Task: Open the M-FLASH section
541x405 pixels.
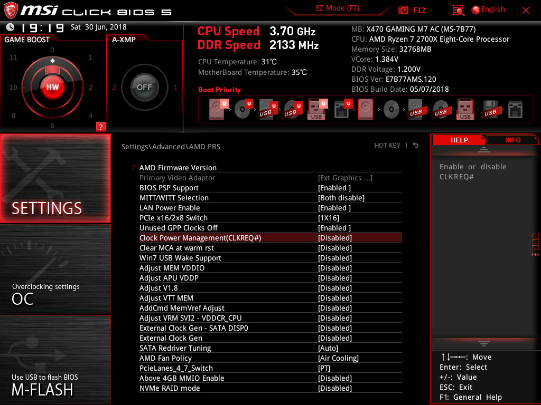Action: click(55, 360)
